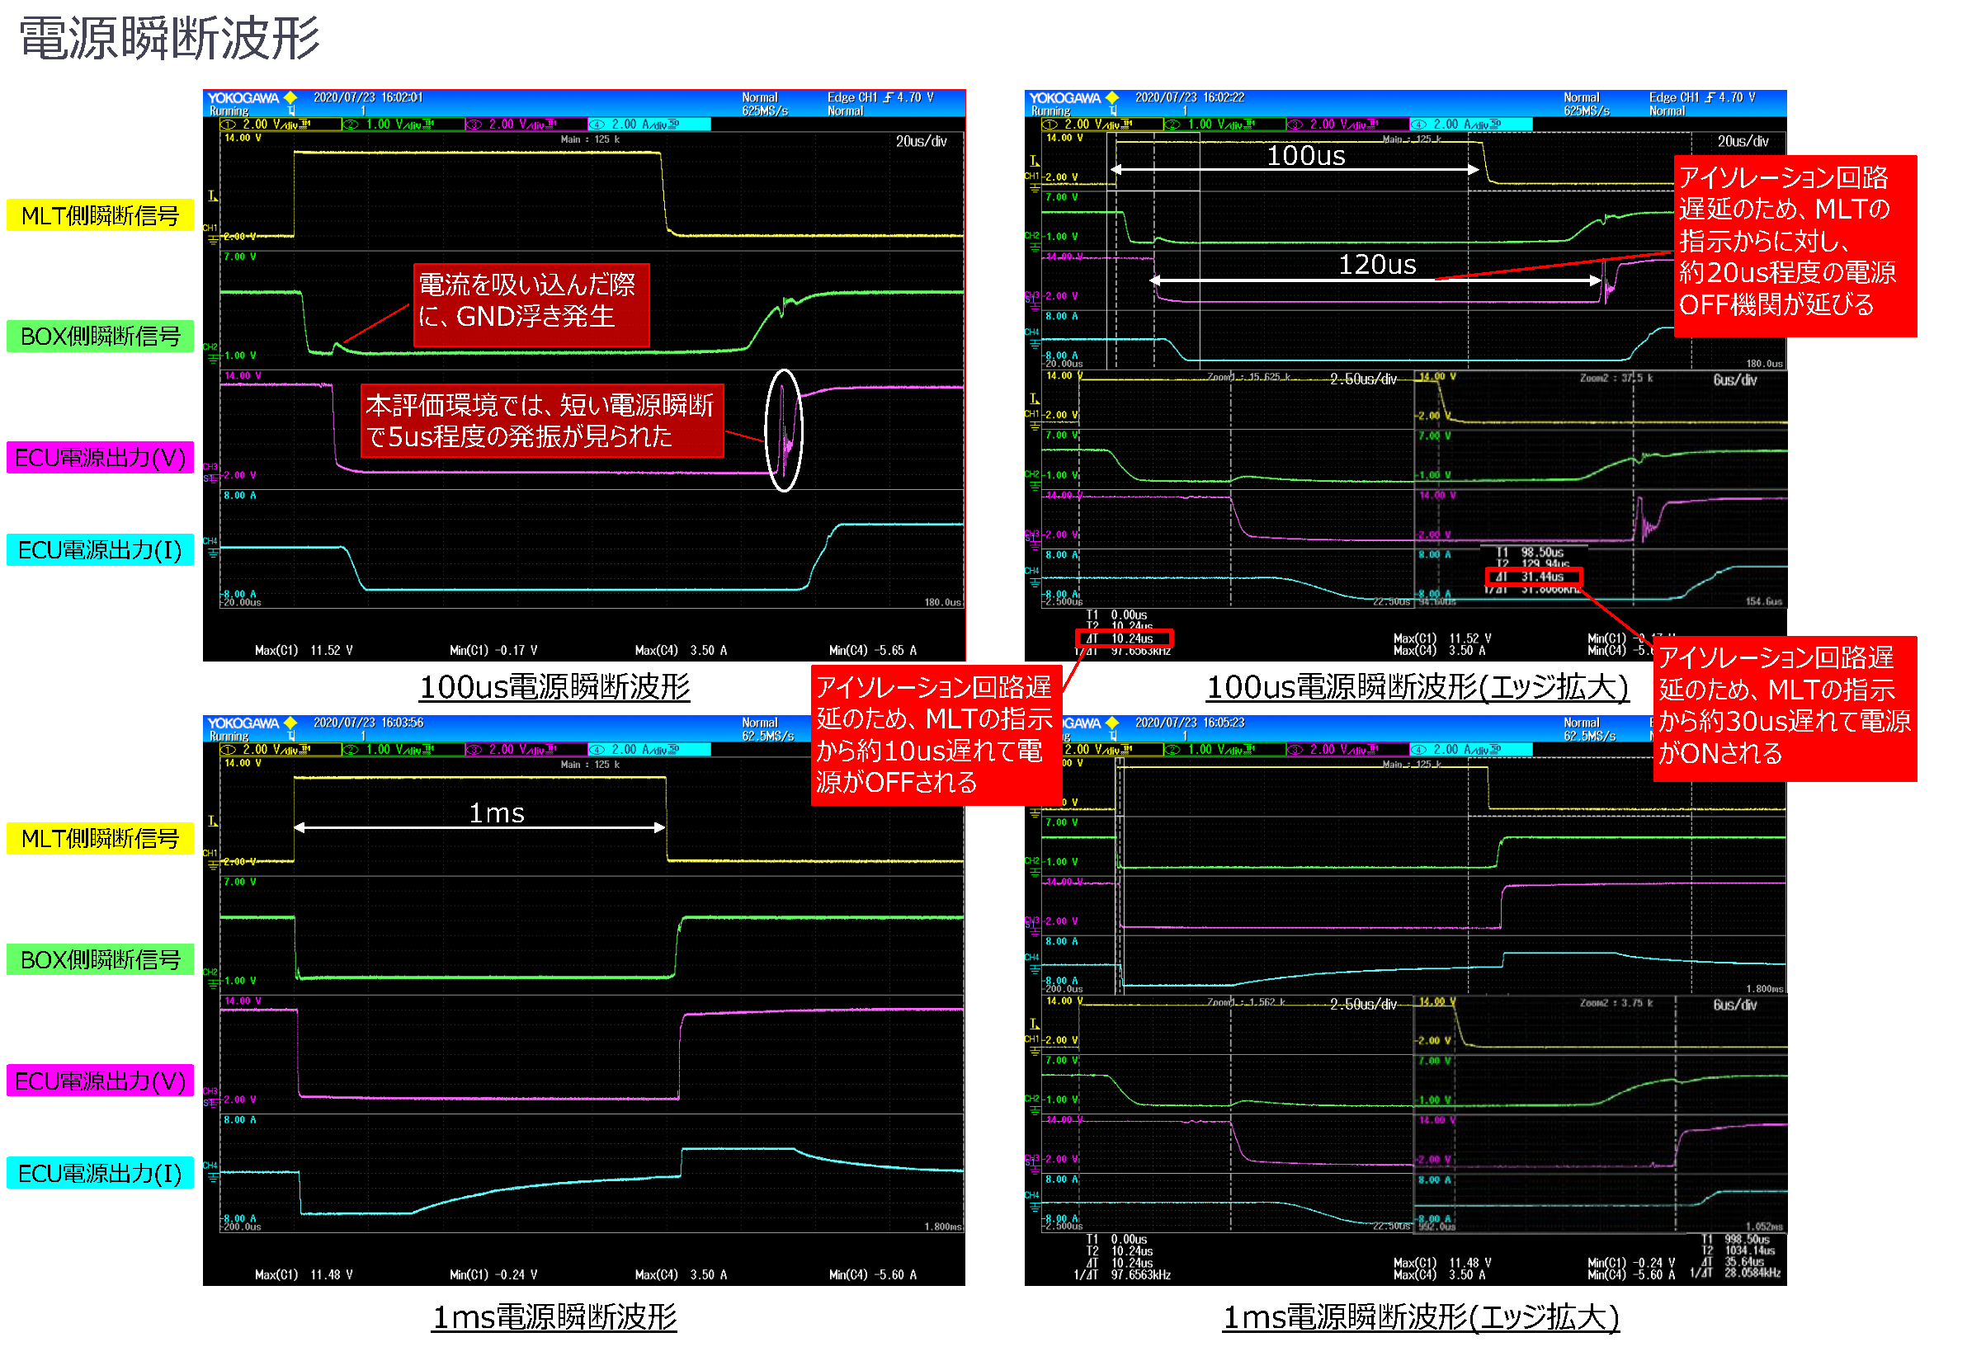Click the 120us duration label
The height and width of the screenshot is (1361, 1967).
1376,264
